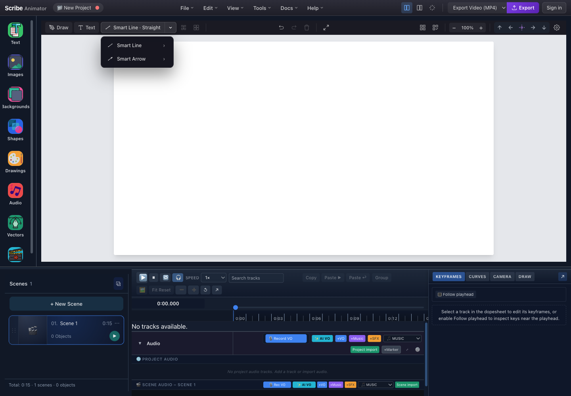Click the fullscreen expand arrows icon
The width and height of the screenshot is (571, 396).
coord(326,28)
